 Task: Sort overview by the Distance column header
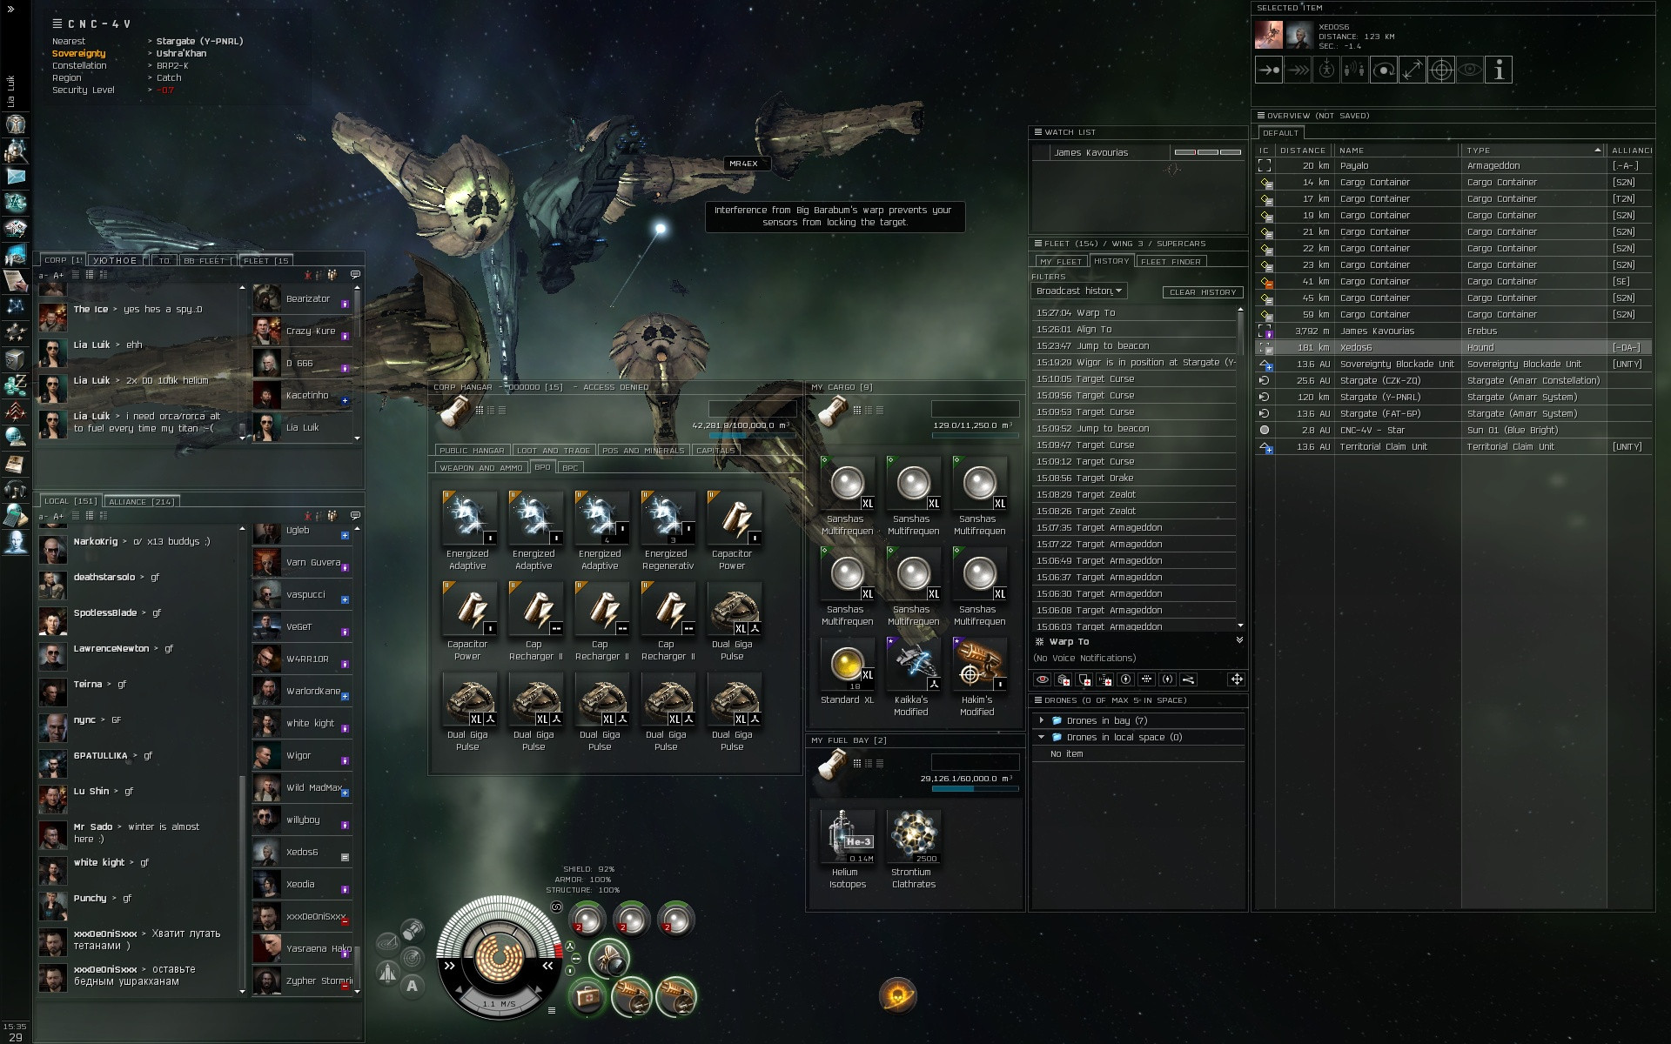[1304, 151]
